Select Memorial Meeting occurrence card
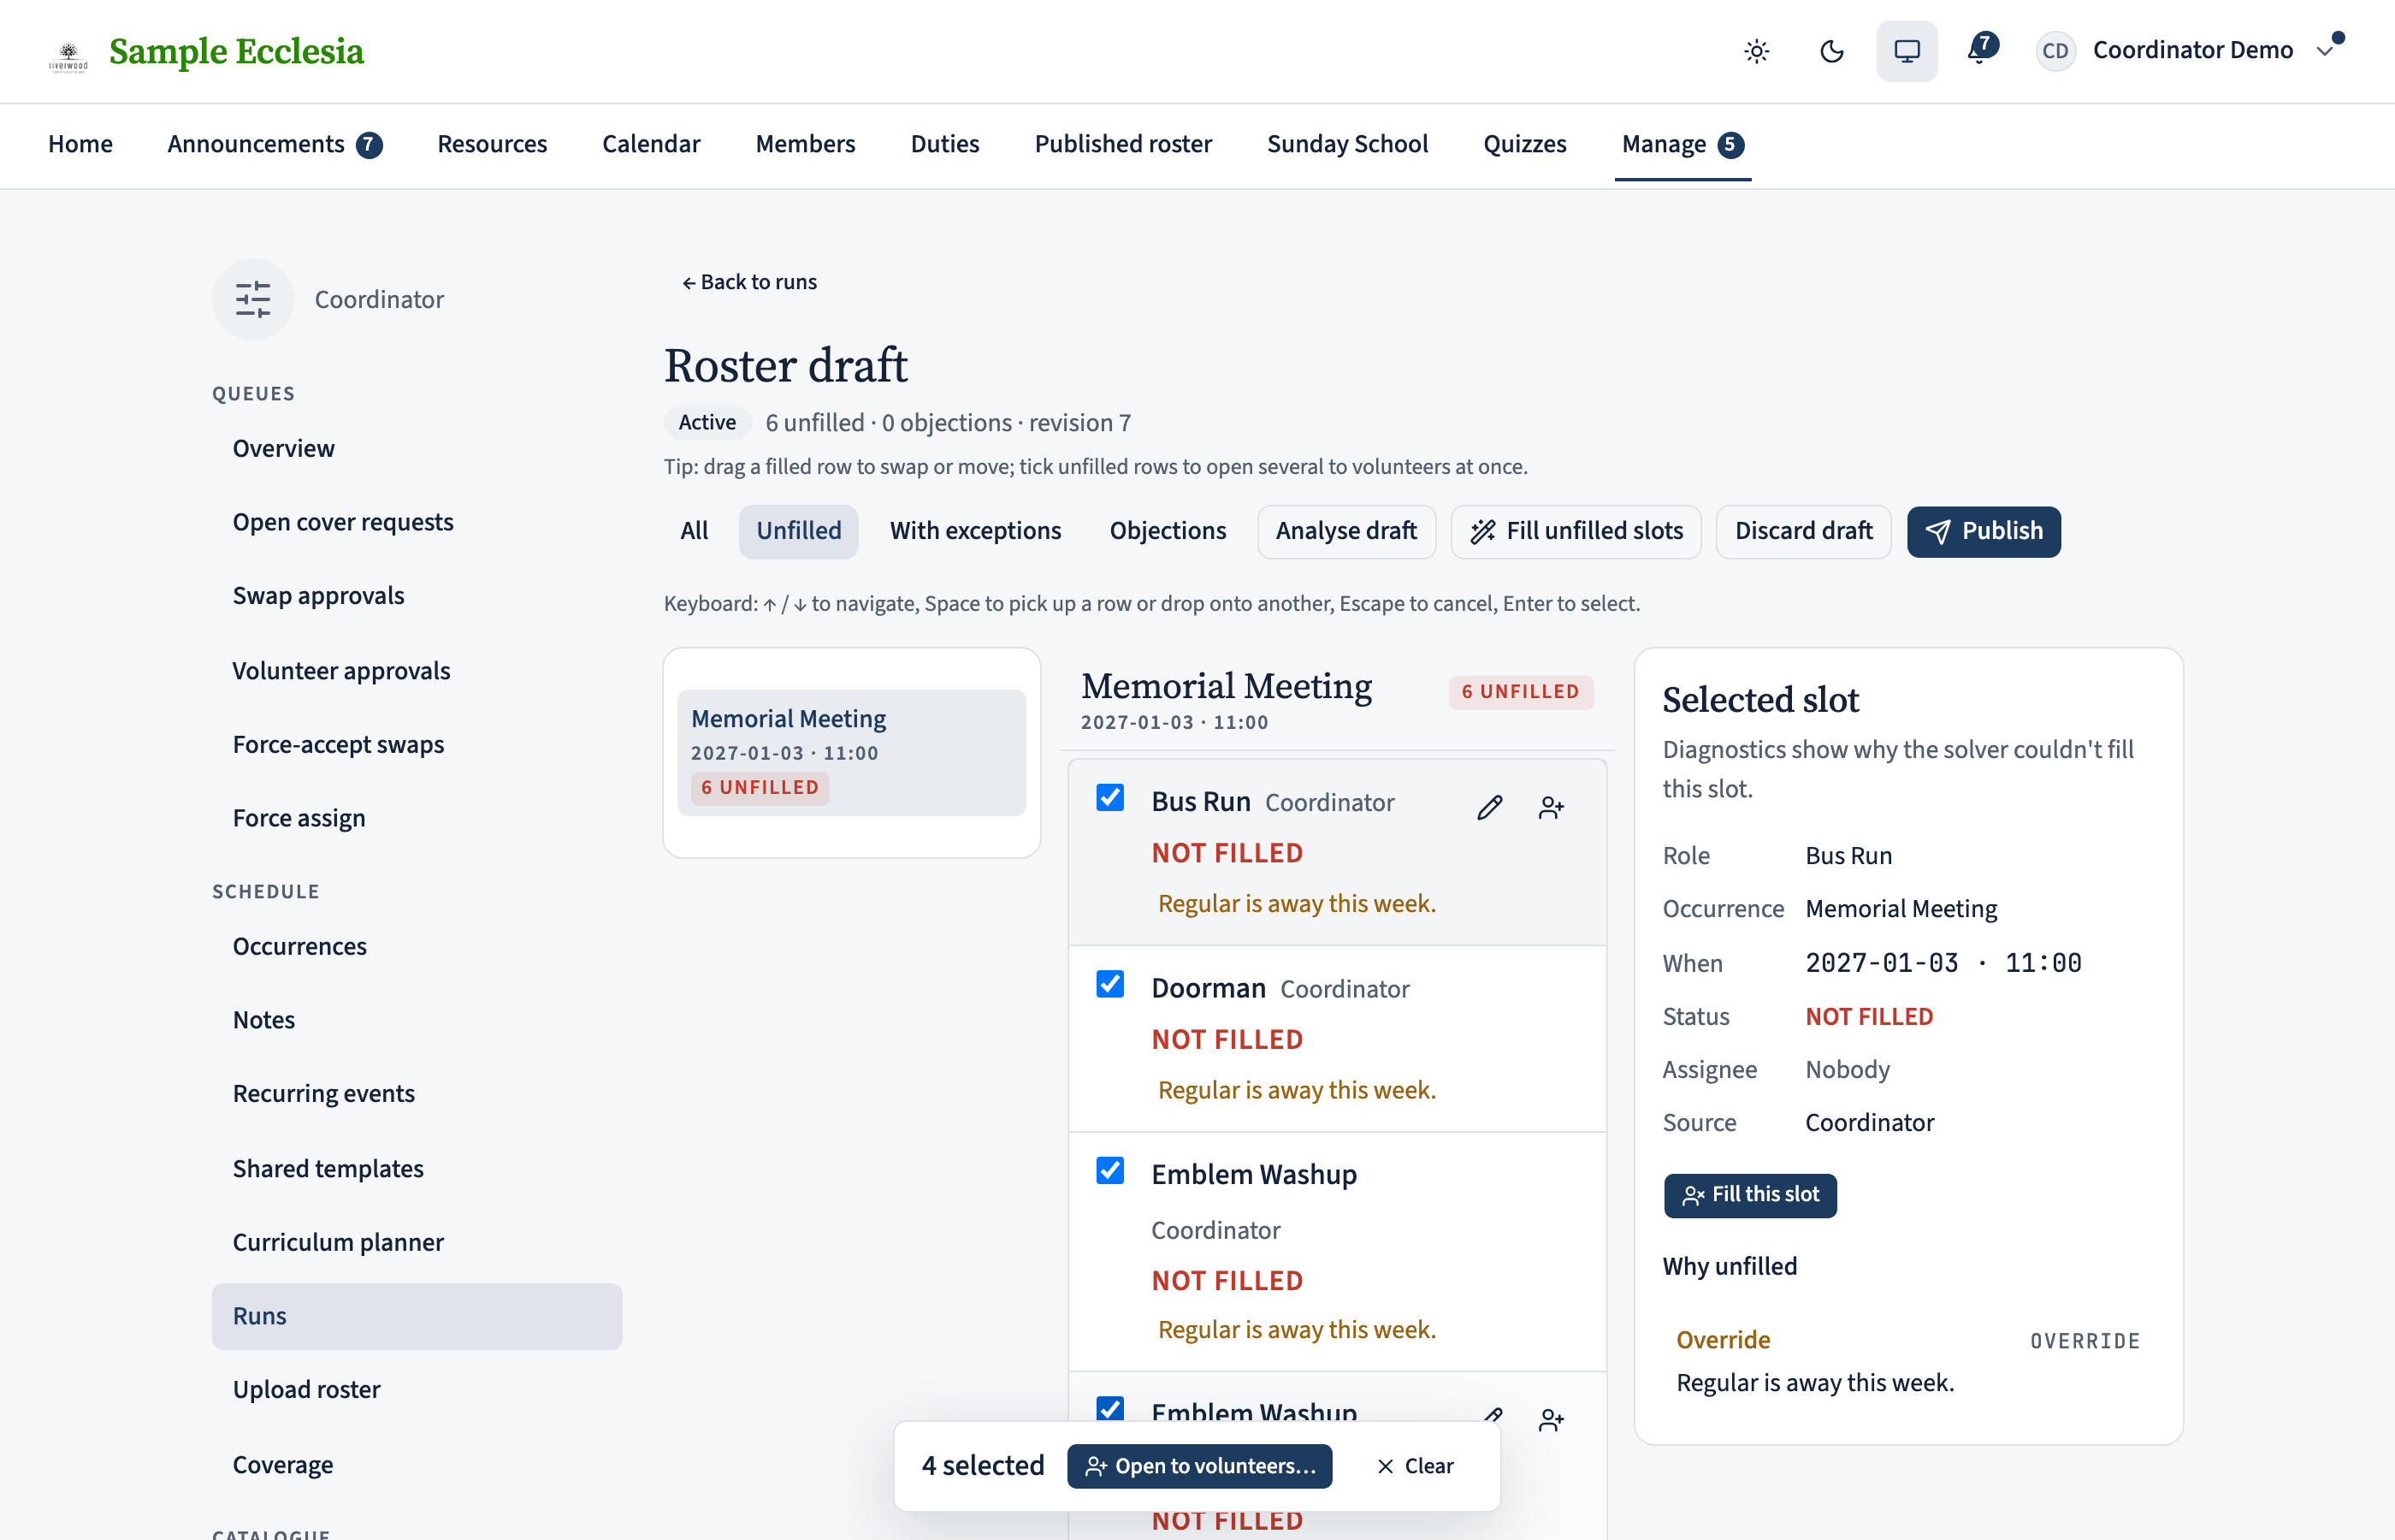The width and height of the screenshot is (2395, 1540). click(852, 752)
